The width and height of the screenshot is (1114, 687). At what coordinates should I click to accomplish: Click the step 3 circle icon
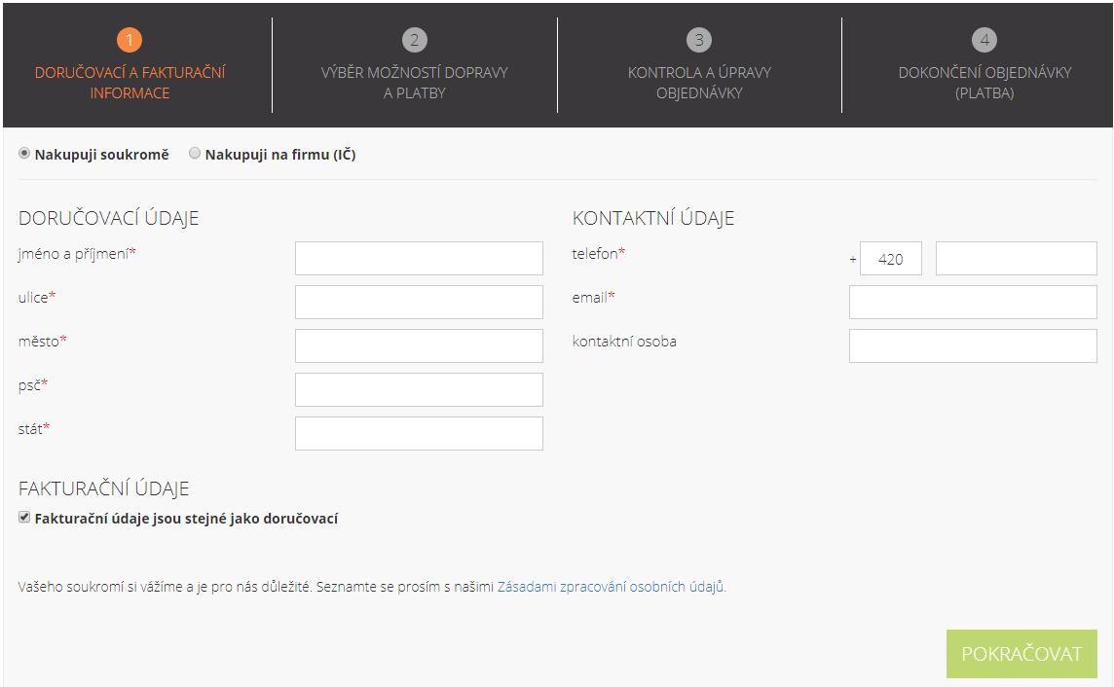coord(698,40)
